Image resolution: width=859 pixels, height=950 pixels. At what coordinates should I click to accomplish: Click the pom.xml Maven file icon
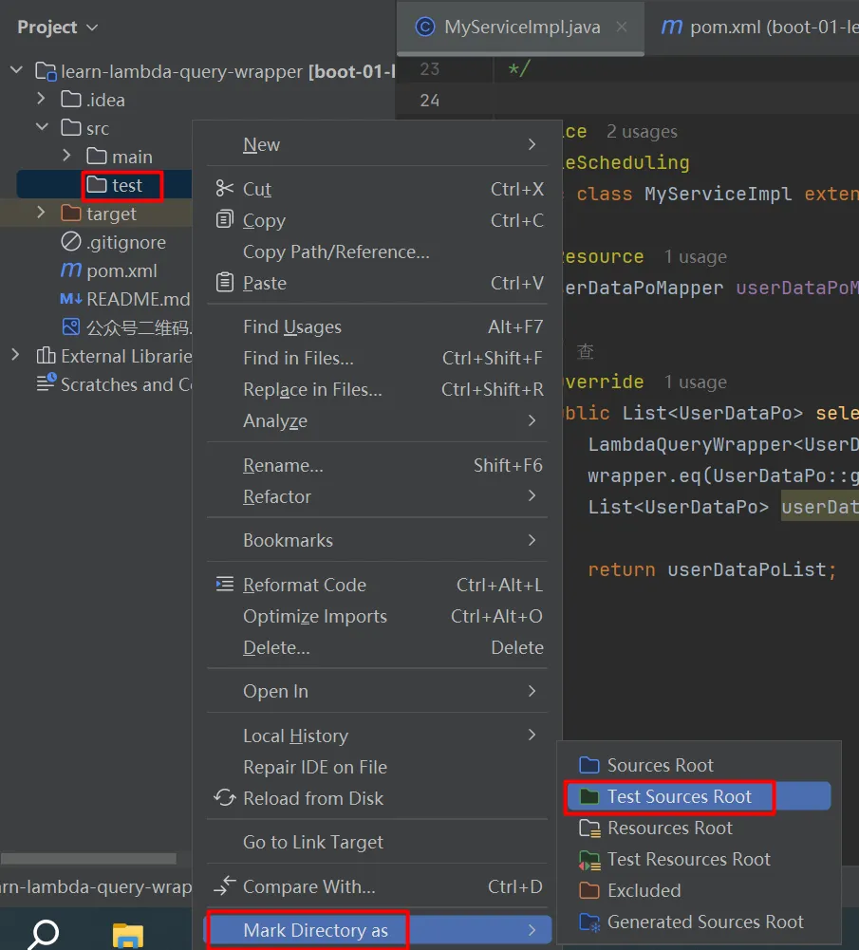(71, 270)
